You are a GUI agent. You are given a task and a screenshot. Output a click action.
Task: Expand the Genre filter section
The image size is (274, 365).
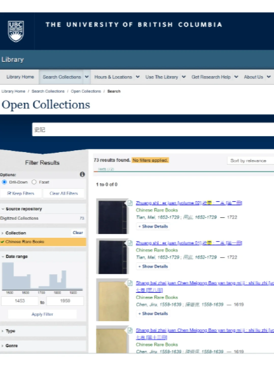click(x=10, y=346)
